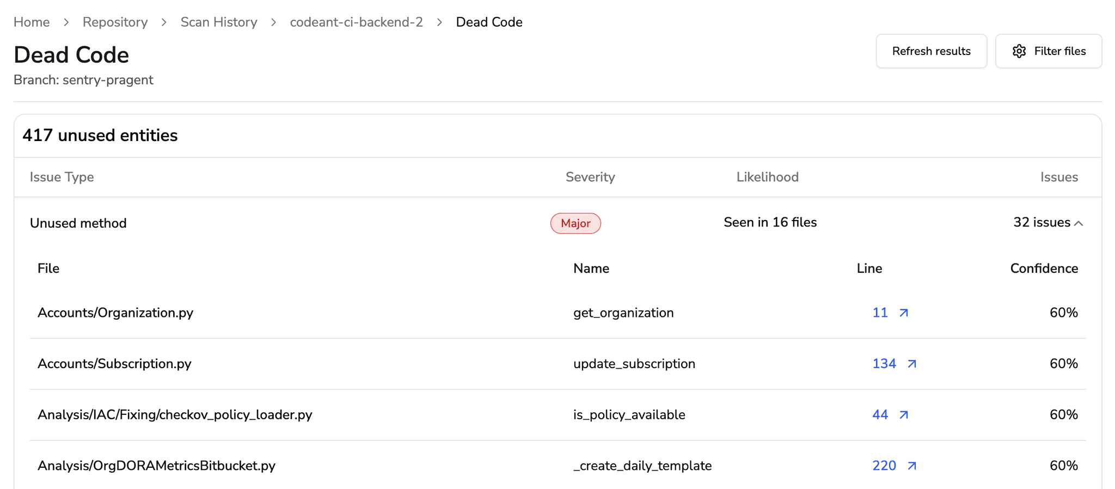This screenshot has width=1115, height=489.
Task: Open external link arrow beside line 134
Action: [x=912, y=364]
